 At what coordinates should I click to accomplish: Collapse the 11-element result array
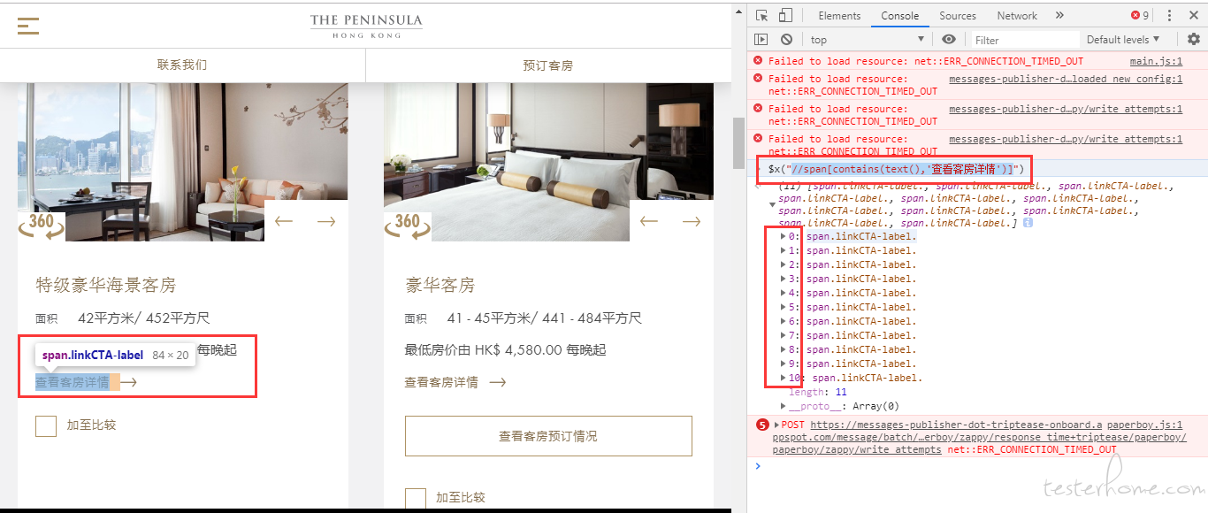[772, 204]
